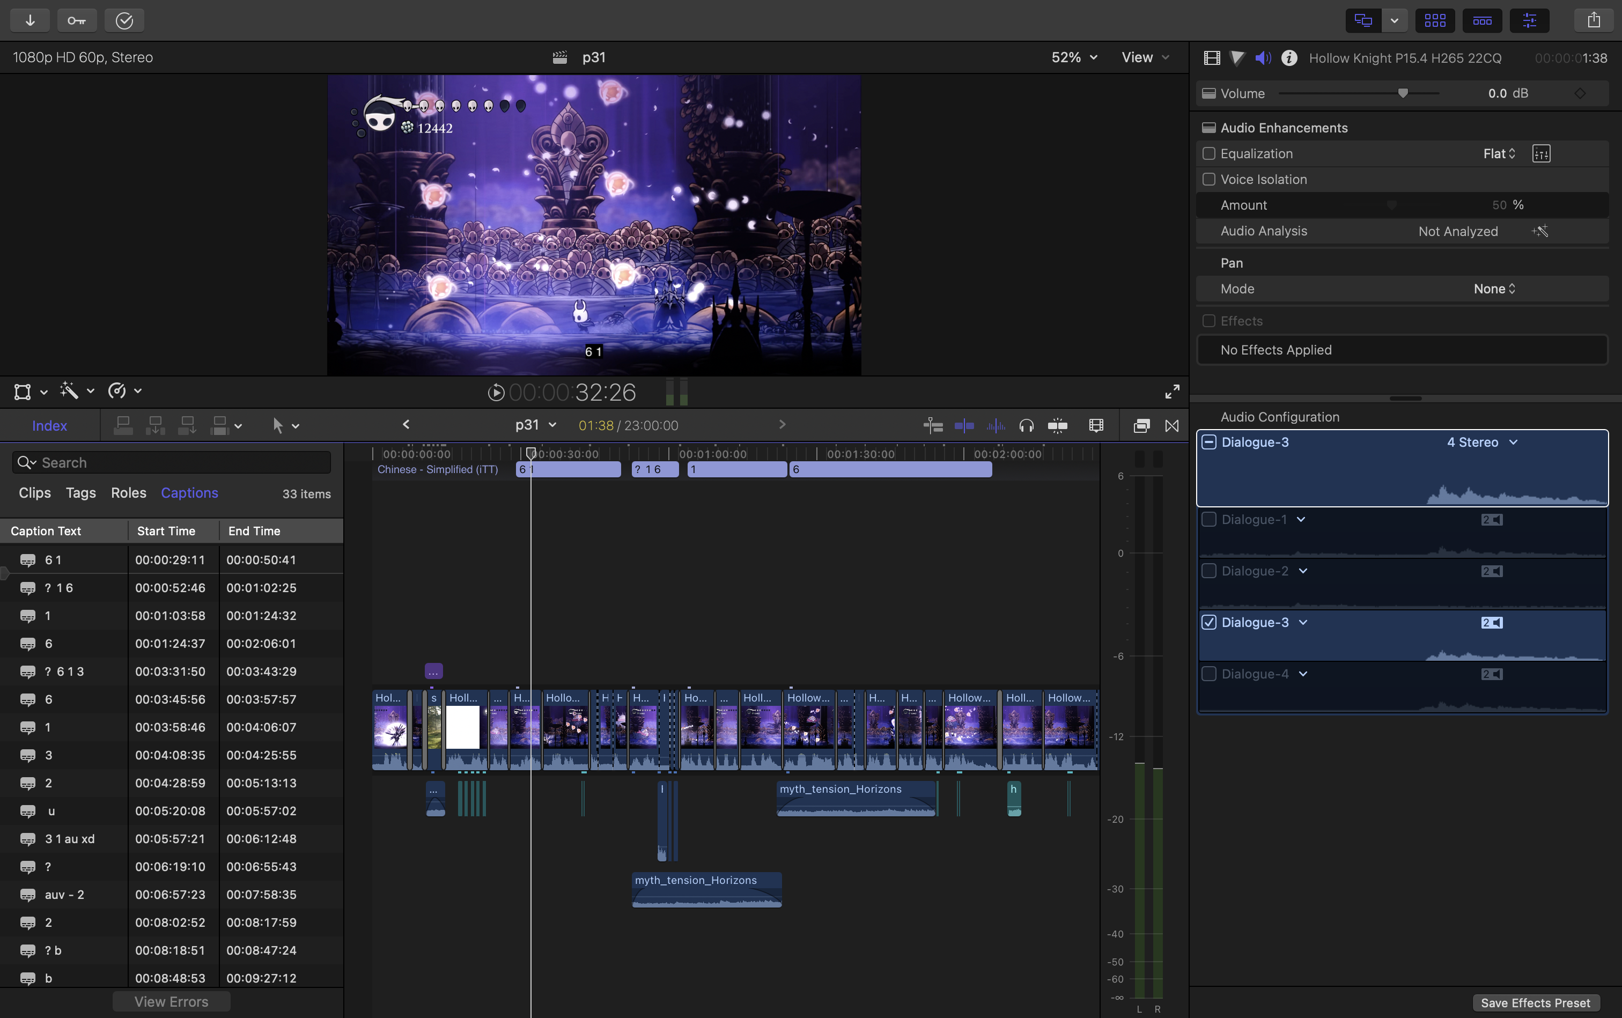
Task: Switch to the Clips tab in the index
Action: [x=35, y=493]
